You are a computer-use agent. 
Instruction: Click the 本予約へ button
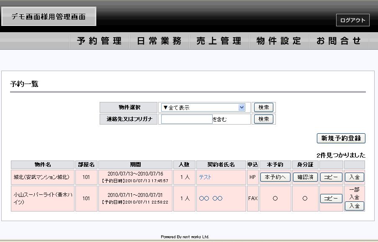275,177
